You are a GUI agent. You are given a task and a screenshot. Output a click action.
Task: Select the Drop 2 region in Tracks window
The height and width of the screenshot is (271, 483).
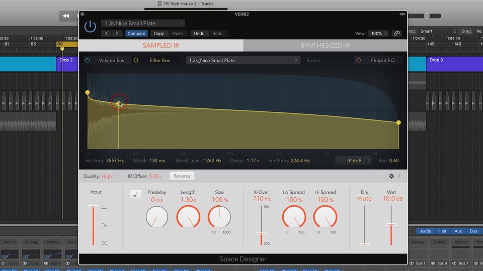click(x=67, y=64)
